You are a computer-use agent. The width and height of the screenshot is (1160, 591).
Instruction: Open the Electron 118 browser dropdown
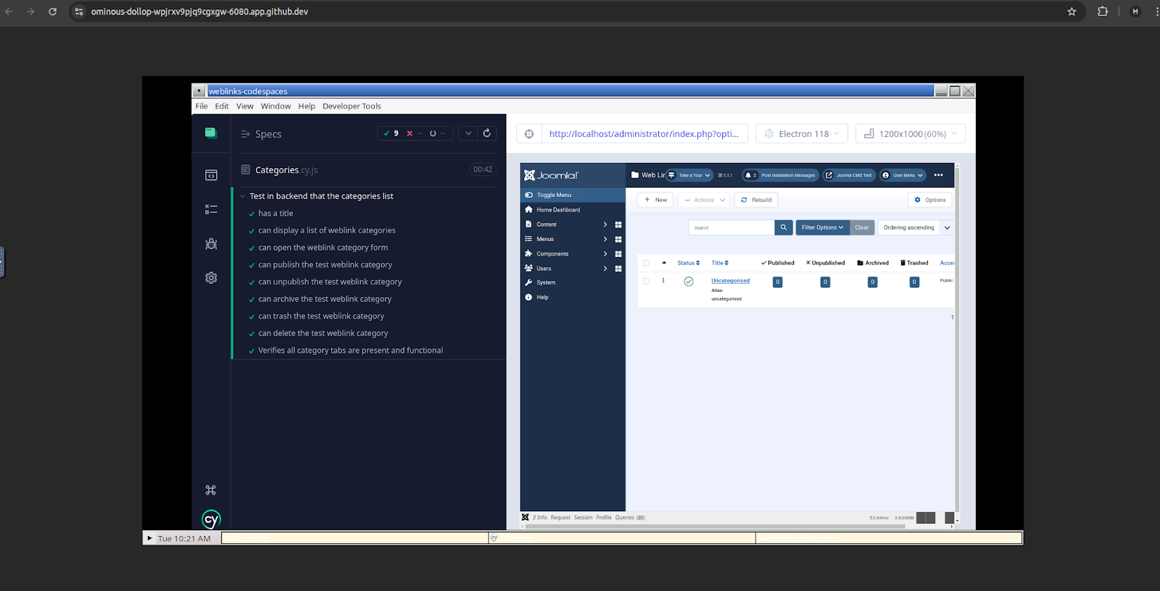802,134
